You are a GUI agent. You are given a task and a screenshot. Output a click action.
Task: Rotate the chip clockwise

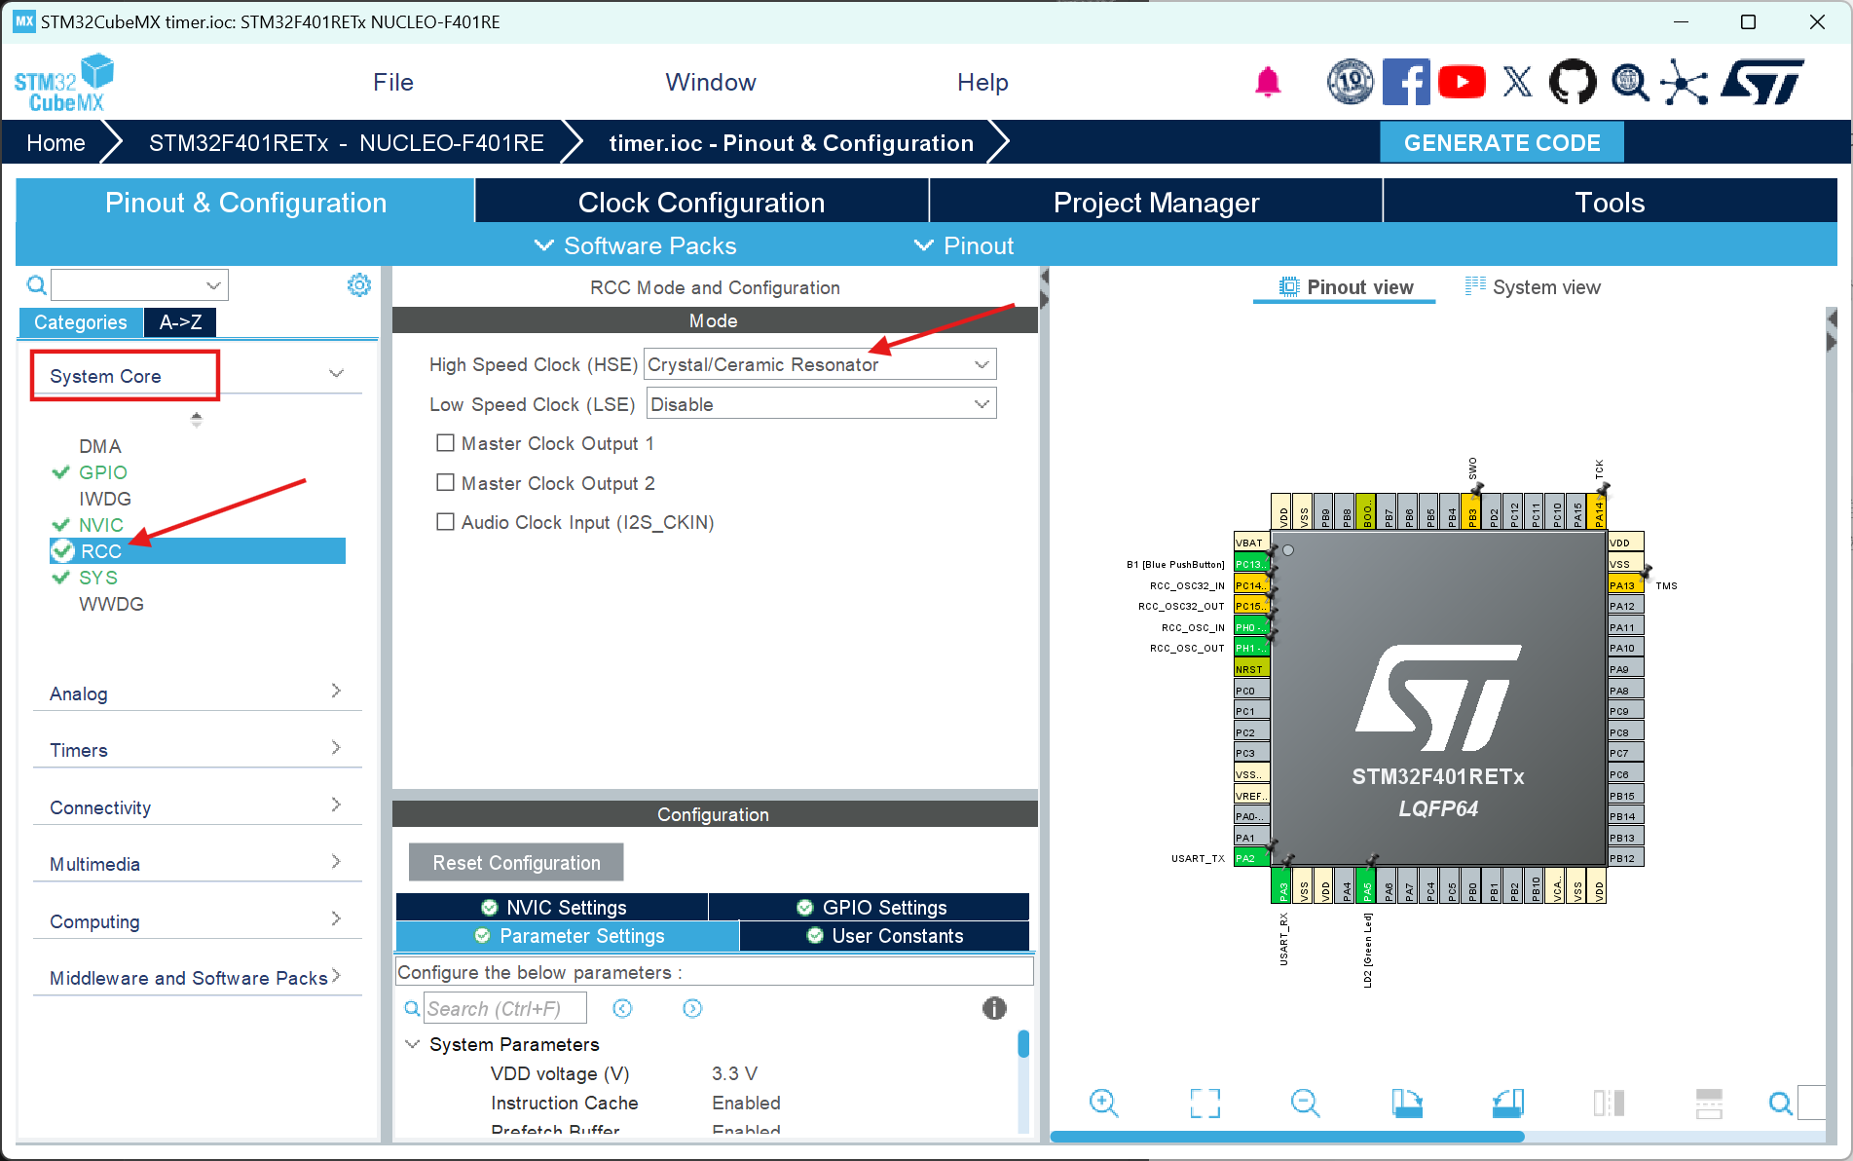[x=1406, y=1103]
